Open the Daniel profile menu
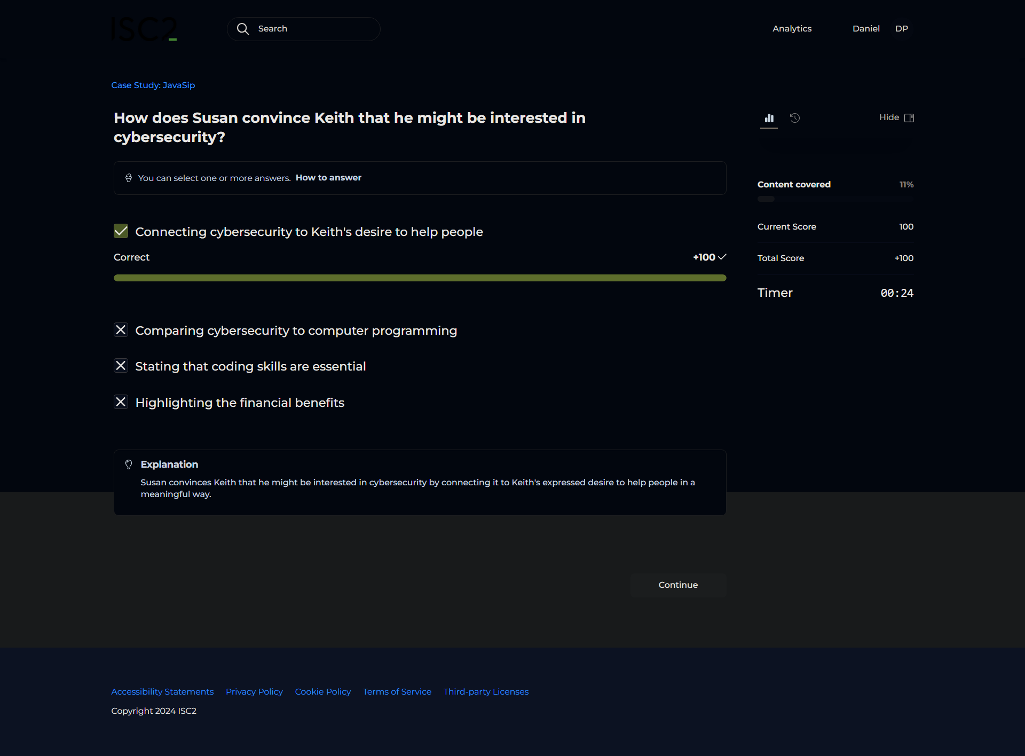Screen dimensions: 1025x756 865,29
